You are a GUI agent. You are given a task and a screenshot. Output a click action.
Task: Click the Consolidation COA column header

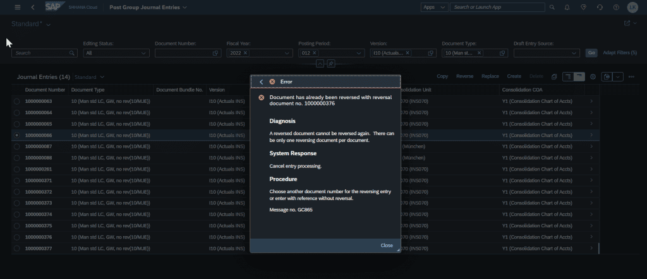coord(523,90)
